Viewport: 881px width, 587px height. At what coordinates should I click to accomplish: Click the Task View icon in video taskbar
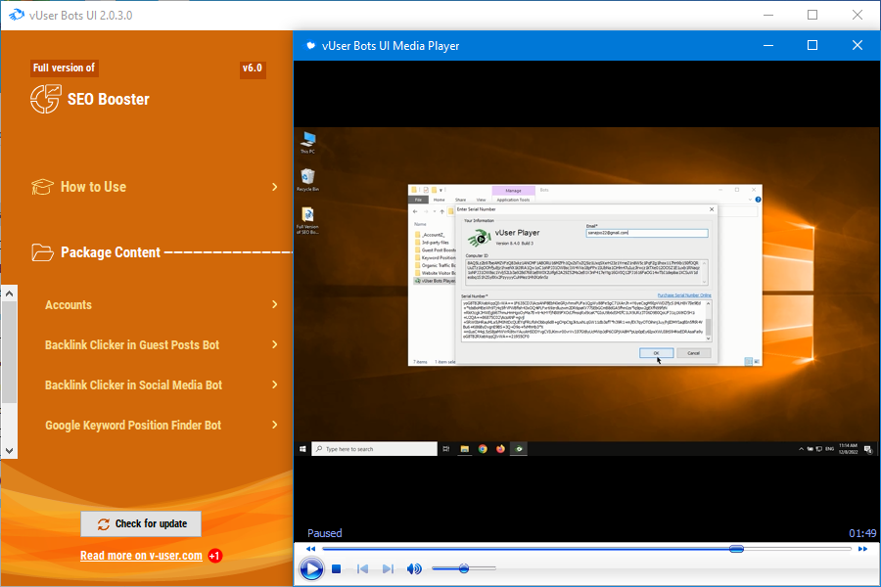click(446, 449)
